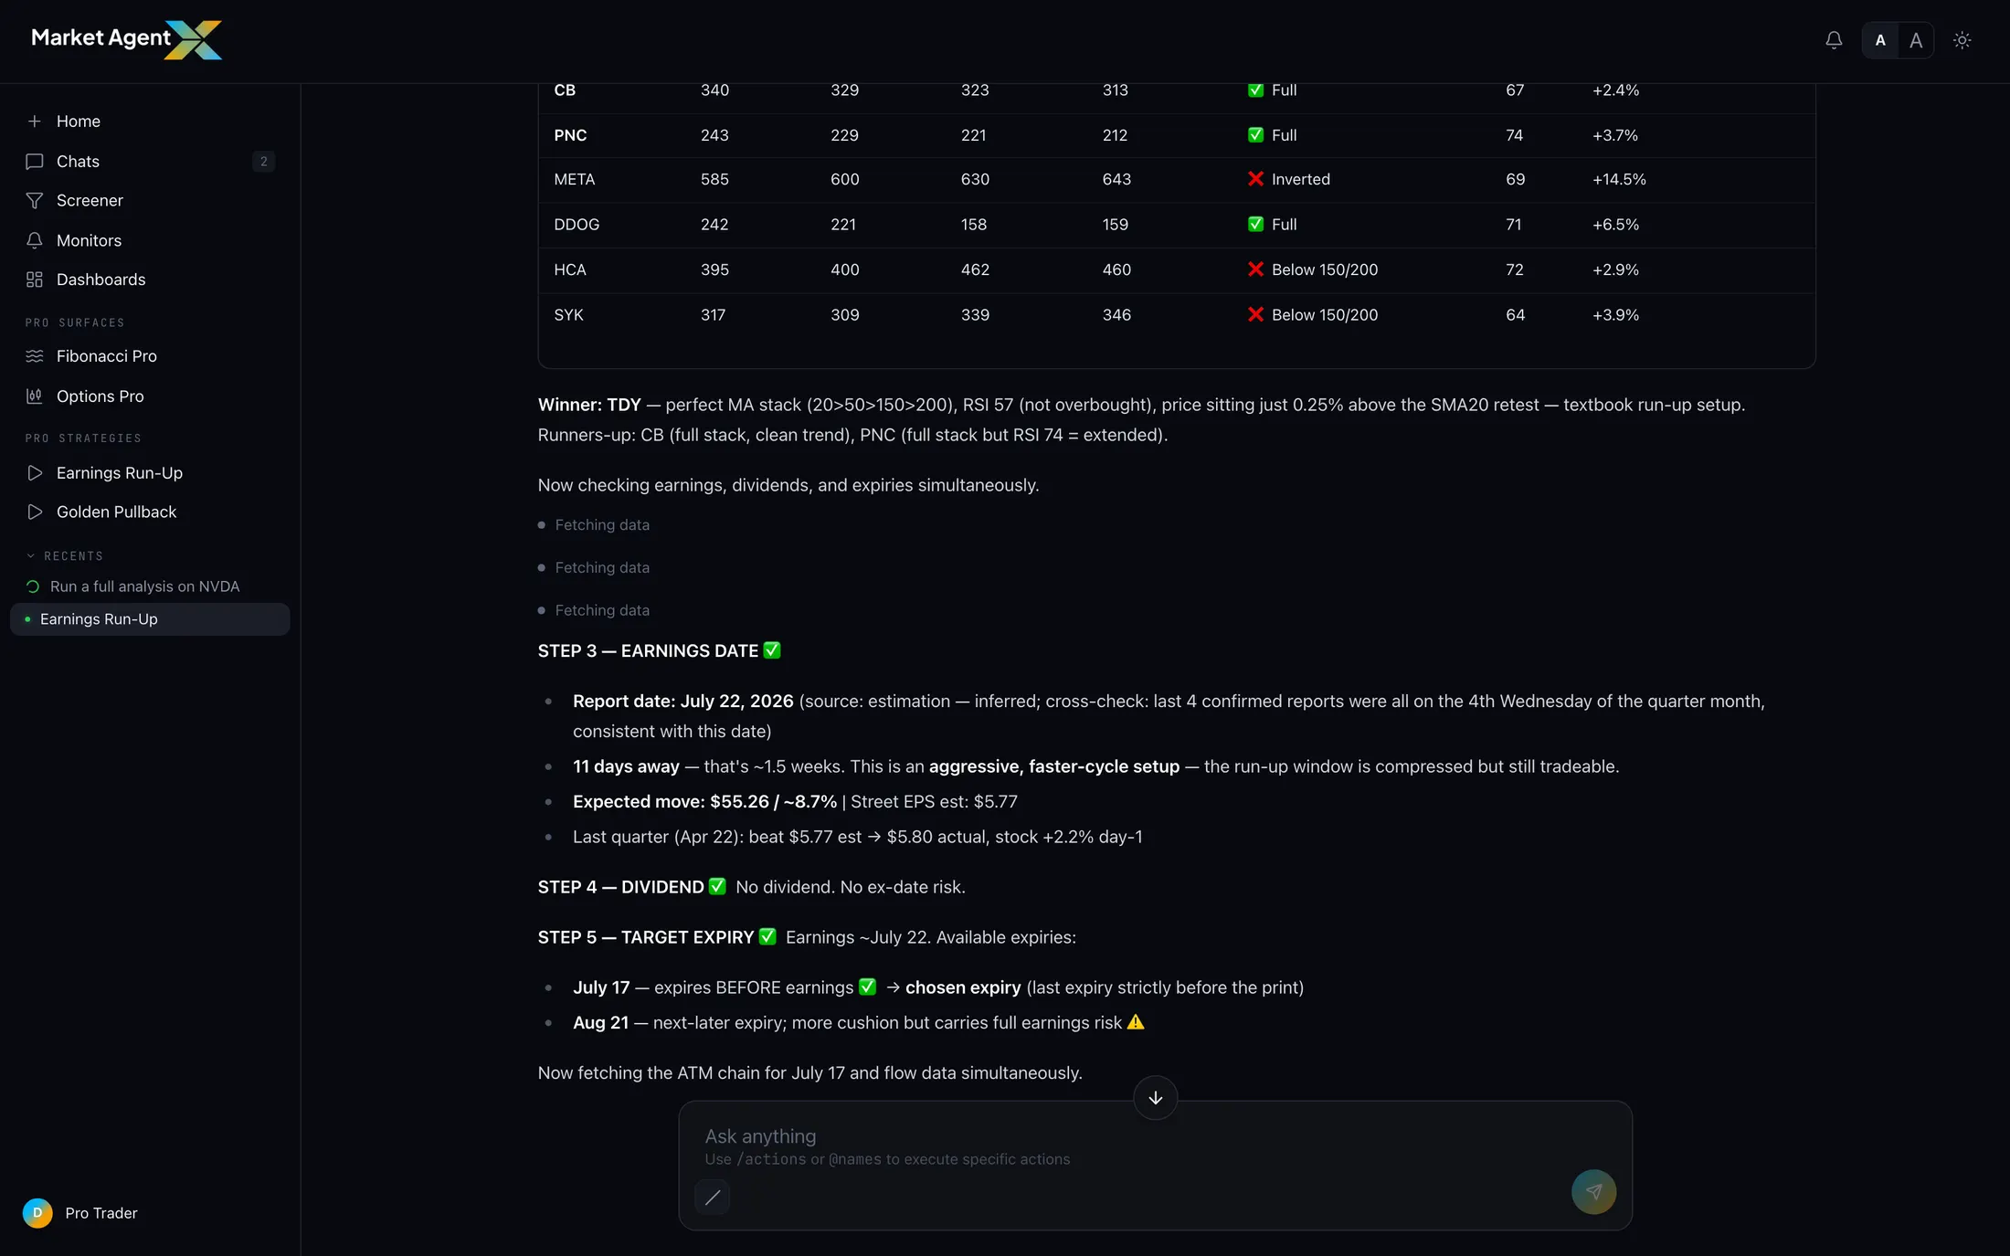Click the Fibonacci Pro waves icon
Viewport: 2010px width, 1256px height.
pyautogui.click(x=35, y=356)
